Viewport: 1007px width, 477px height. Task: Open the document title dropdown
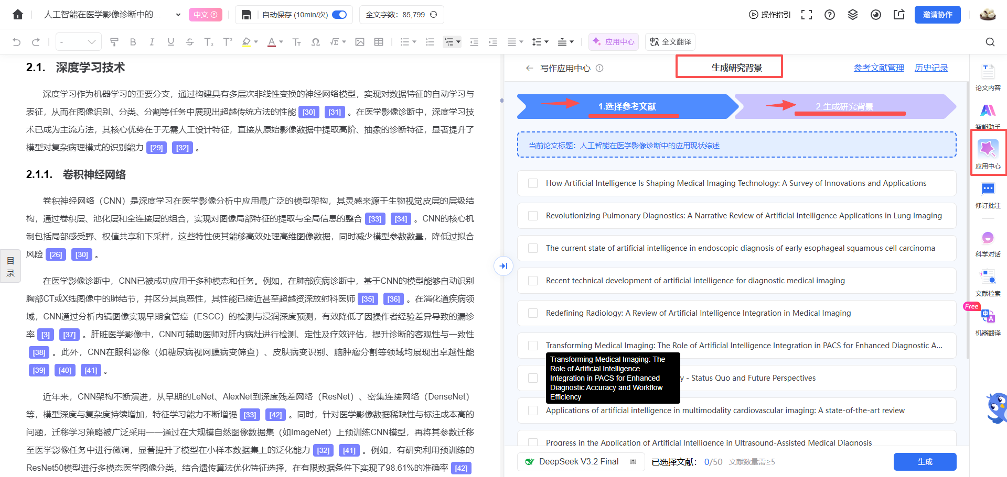tap(178, 15)
